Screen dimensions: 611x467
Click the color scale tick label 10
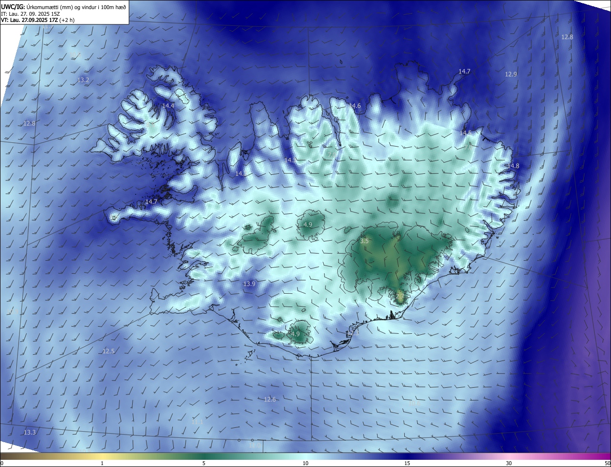click(305, 463)
